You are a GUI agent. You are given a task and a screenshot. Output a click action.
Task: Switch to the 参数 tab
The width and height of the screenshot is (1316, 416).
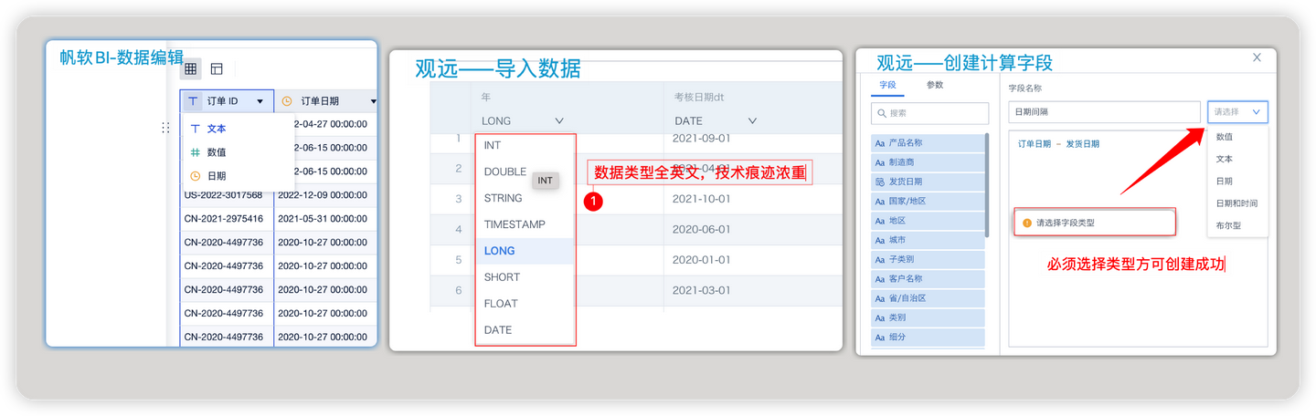pyautogui.click(x=934, y=85)
